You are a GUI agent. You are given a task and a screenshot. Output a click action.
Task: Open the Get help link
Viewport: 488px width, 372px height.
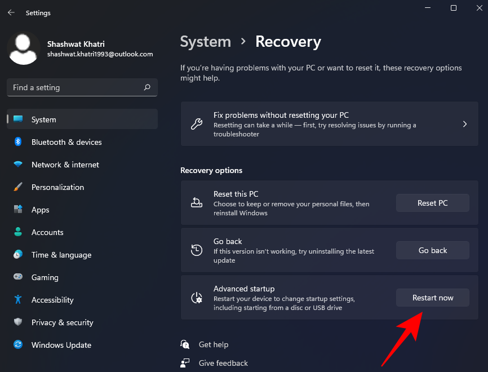click(213, 344)
